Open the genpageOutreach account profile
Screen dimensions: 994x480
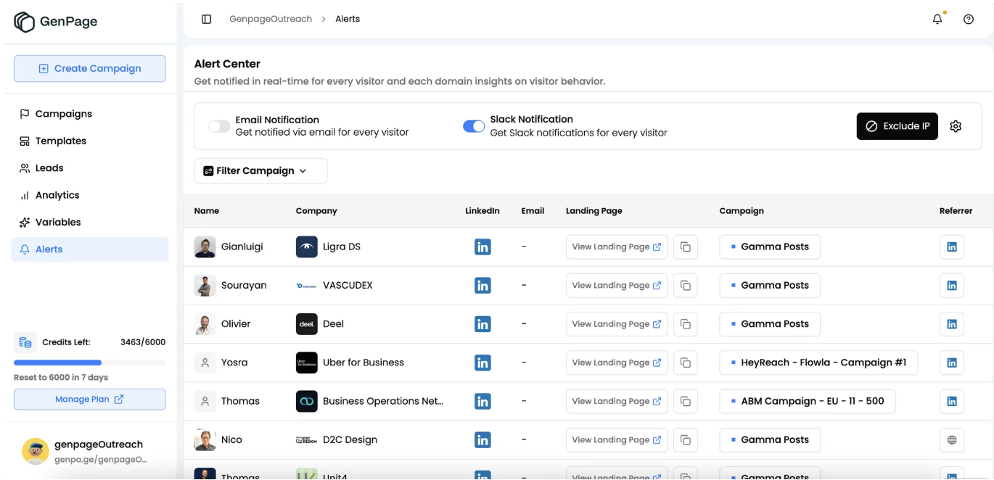click(x=90, y=451)
